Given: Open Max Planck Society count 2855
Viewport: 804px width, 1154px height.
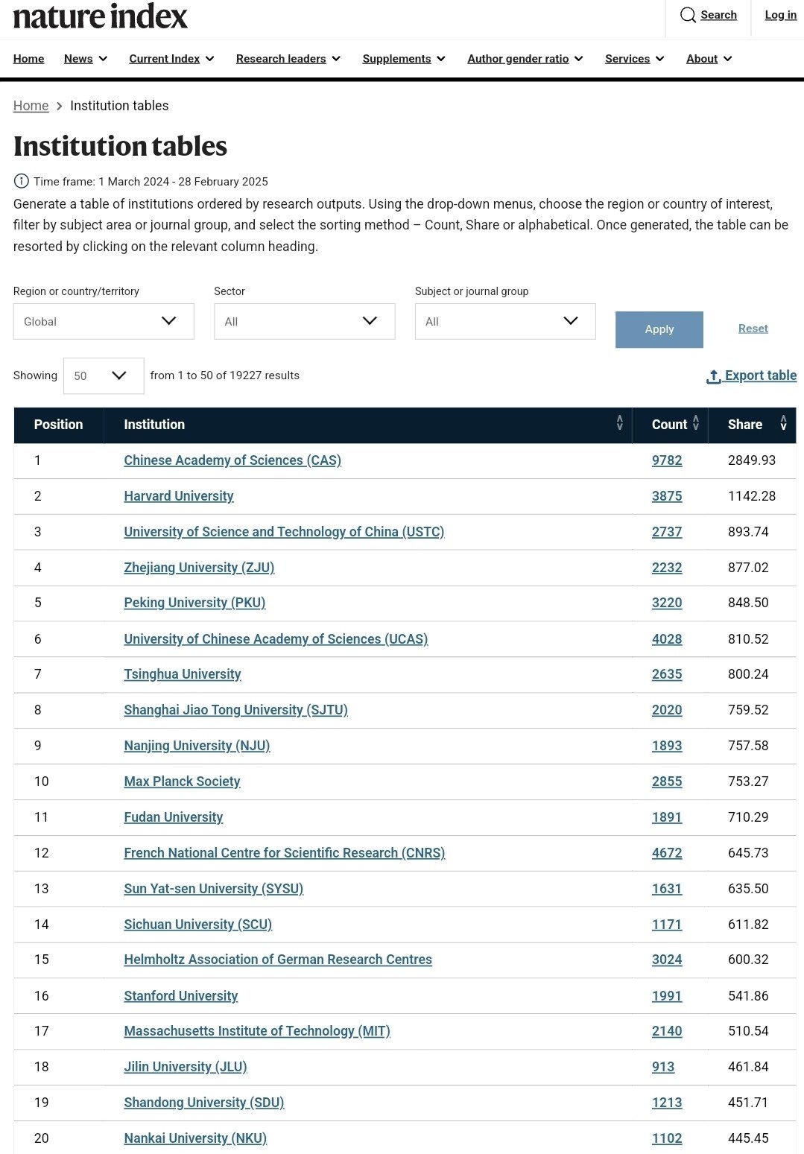Looking at the screenshot, I should coord(667,782).
